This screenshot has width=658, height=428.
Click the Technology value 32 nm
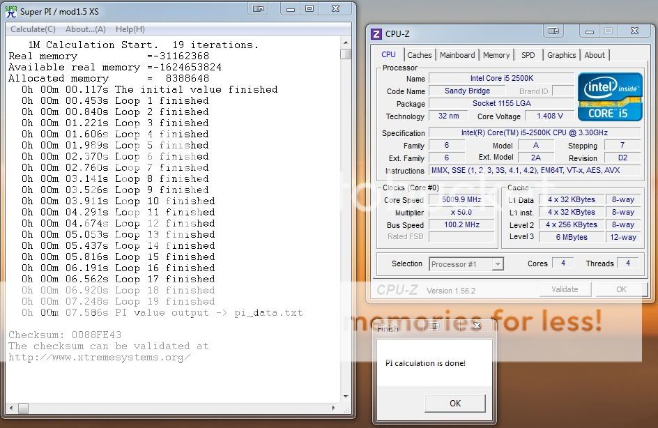tap(449, 116)
